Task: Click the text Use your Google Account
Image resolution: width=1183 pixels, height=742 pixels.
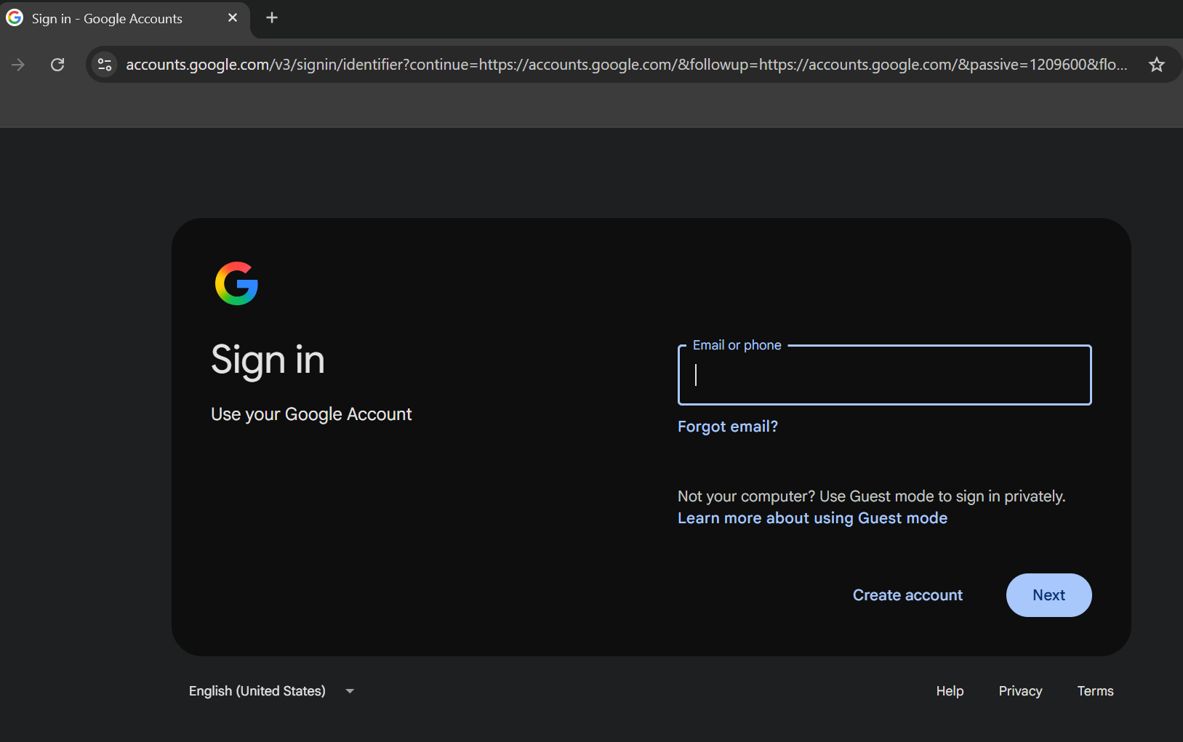Action: [x=311, y=414]
